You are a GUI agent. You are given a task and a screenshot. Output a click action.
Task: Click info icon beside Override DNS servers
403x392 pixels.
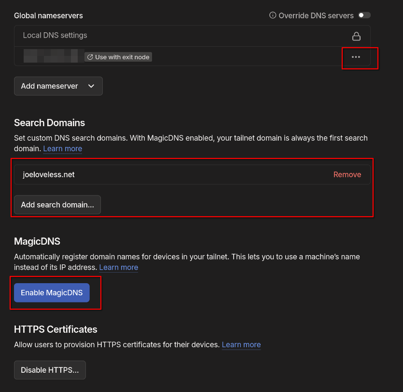coord(273,15)
